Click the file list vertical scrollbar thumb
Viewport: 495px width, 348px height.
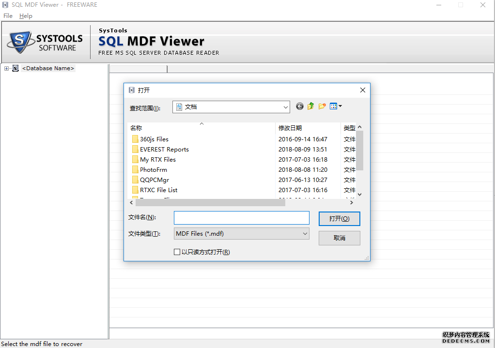pos(359,151)
